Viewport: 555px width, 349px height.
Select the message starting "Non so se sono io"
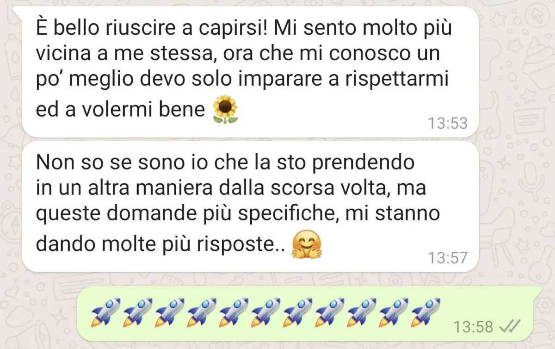point(250,206)
